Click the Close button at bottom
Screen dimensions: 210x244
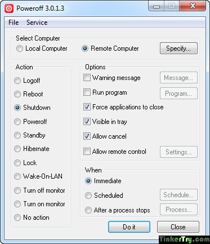click(x=178, y=227)
